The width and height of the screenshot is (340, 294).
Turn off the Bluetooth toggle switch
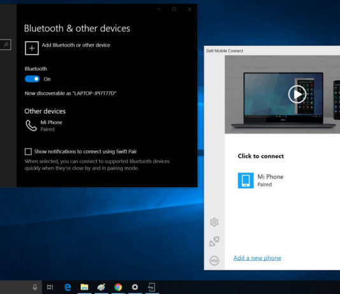32,79
